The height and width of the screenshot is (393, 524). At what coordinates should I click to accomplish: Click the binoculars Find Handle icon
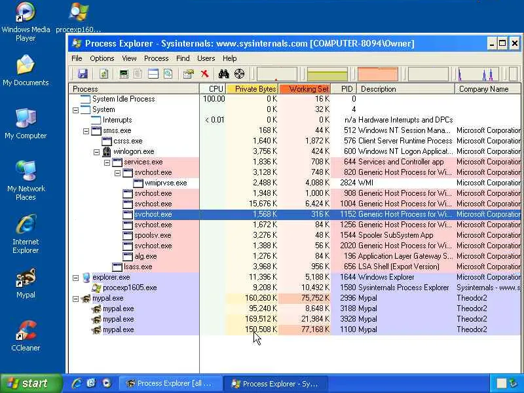[x=223, y=74]
